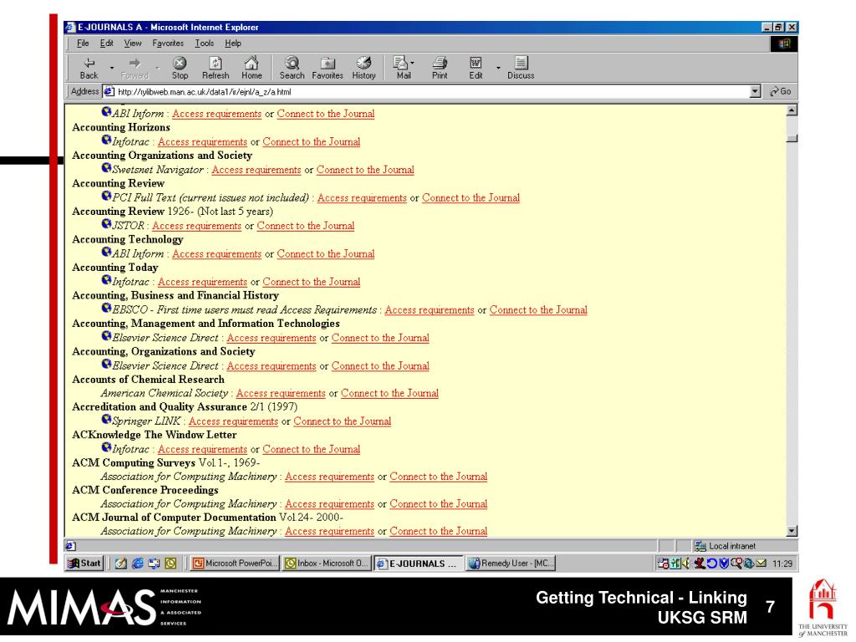Open Favorites toolbar icon
The width and height of the screenshot is (856, 642).
point(328,68)
